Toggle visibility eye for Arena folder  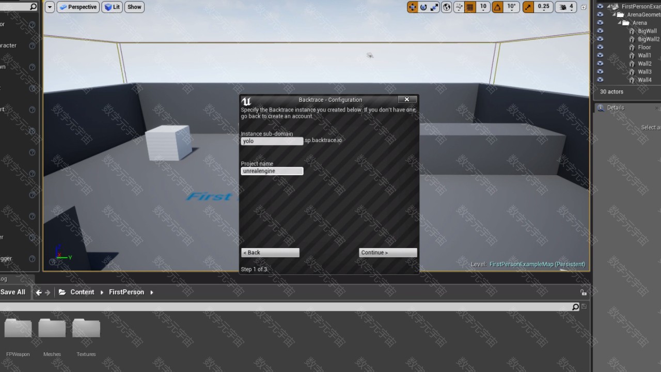click(600, 23)
